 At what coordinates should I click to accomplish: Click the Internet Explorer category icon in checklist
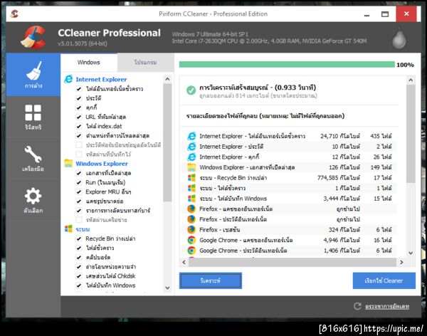(x=68, y=79)
